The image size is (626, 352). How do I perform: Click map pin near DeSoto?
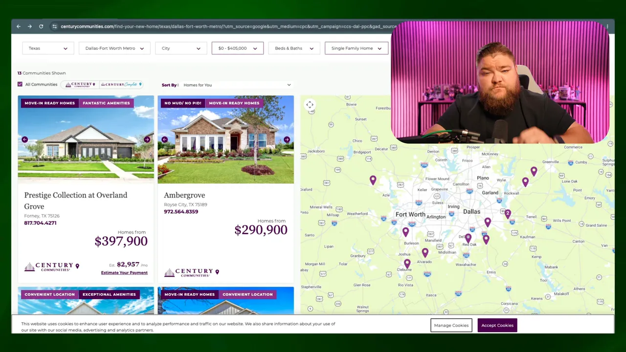click(468, 238)
